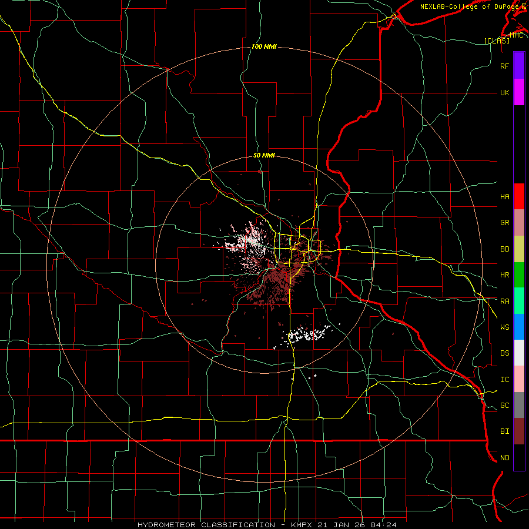Select the light pink IC legend swatch
The image size is (529, 529).
pos(519,379)
